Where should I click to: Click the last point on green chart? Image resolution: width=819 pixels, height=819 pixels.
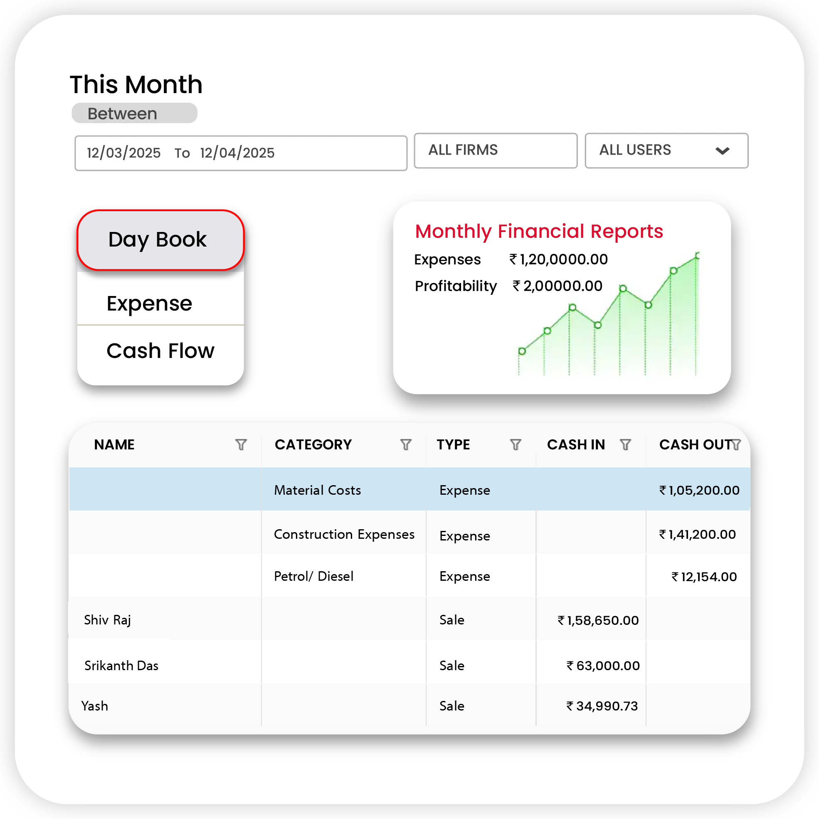click(697, 256)
